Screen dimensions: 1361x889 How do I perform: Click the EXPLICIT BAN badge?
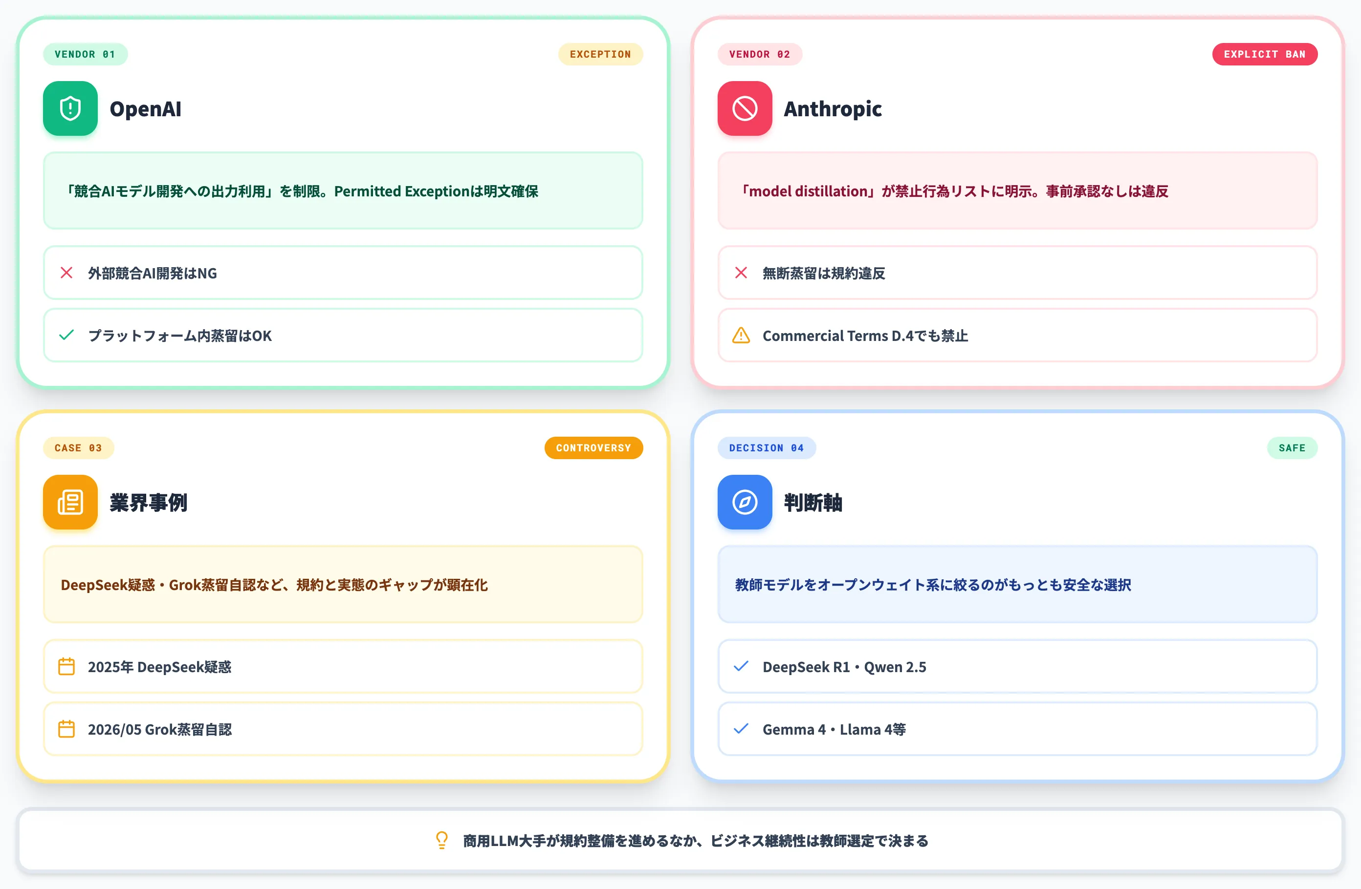tap(1265, 54)
